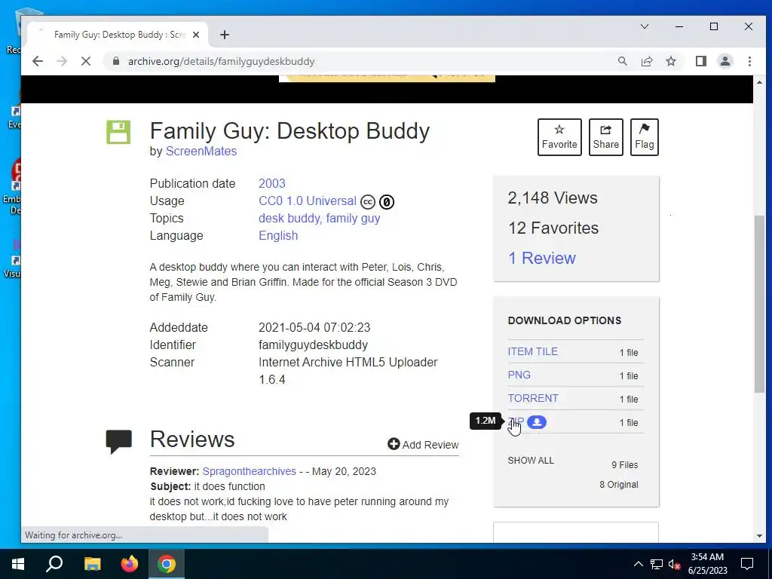This screenshot has width=772, height=579.
Task: Stop page loading with X button
Action: pos(86,61)
